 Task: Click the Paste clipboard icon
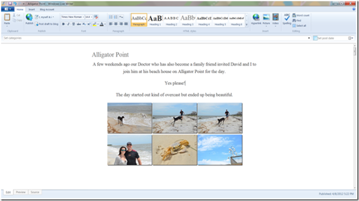pos(7,17)
